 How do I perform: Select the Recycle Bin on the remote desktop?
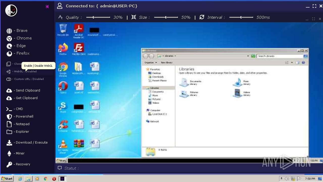pos(63,30)
